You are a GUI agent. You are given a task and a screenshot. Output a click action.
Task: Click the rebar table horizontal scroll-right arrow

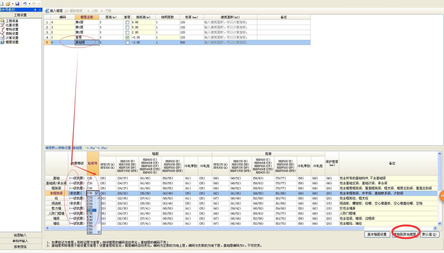[435, 228]
